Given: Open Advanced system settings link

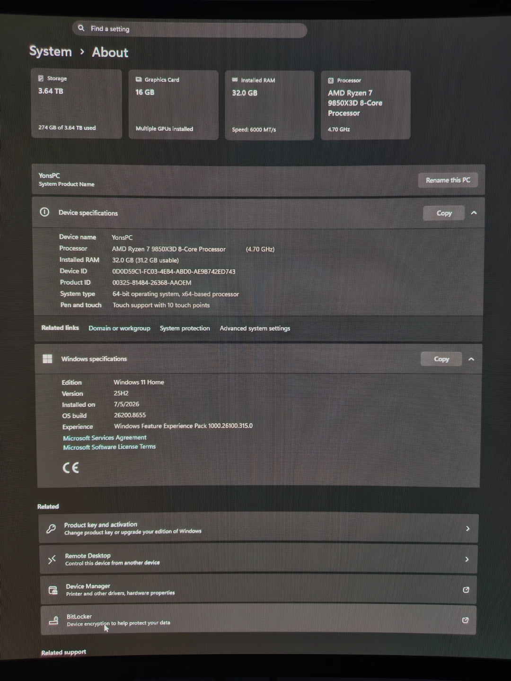Looking at the screenshot, I should [x=255, y=329].
